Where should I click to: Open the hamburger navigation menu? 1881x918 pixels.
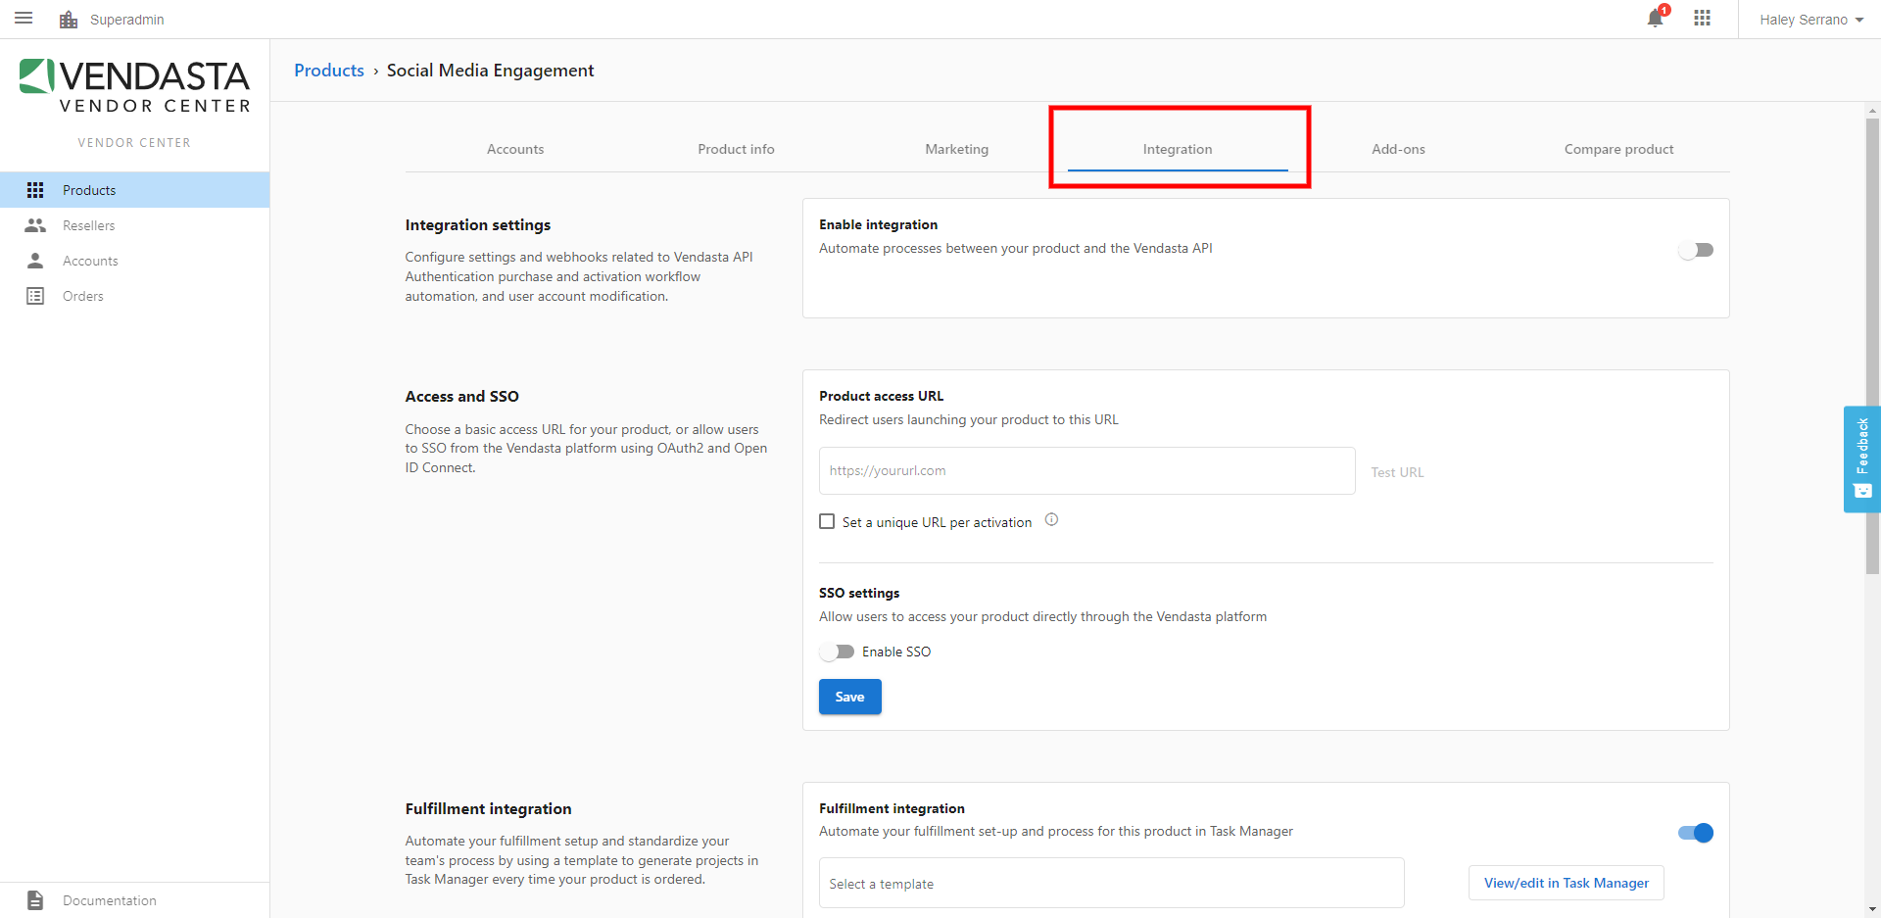[x=24, y=19]
